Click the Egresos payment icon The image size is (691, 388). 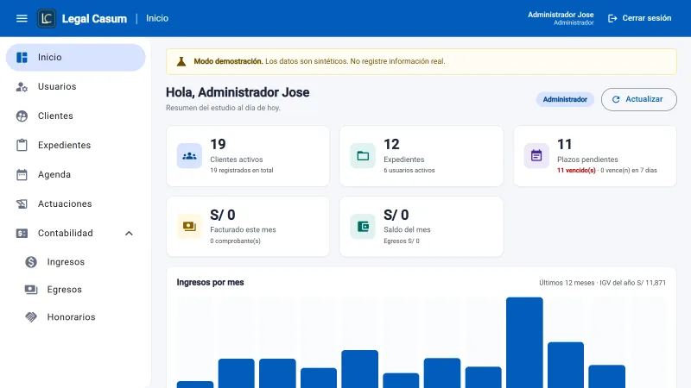(x=31, y=290)
